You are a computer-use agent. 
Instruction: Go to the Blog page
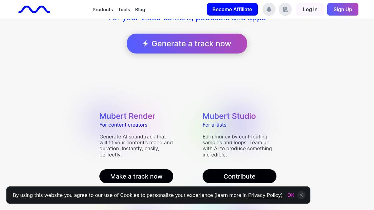coord(140,10)
